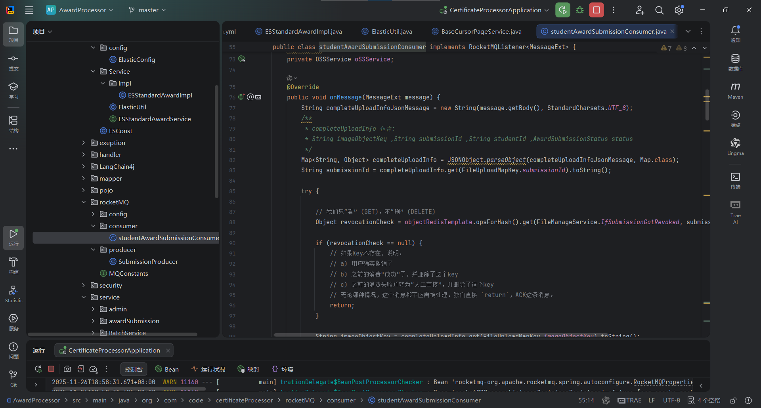Rerun CertificateProcessorApplication with green button
Image resolution: width=761 pixels, height=408 pixels.
[x=563, y=10]
